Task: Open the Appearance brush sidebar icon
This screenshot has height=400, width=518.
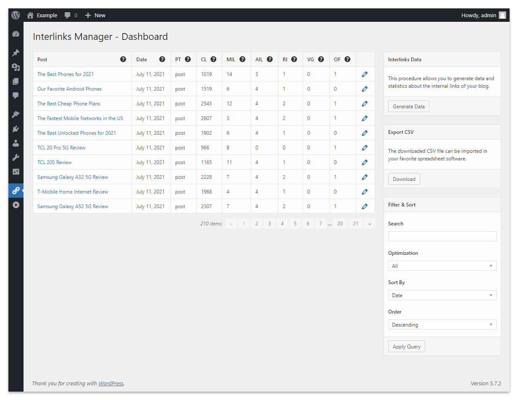Action: coord(16,115)
